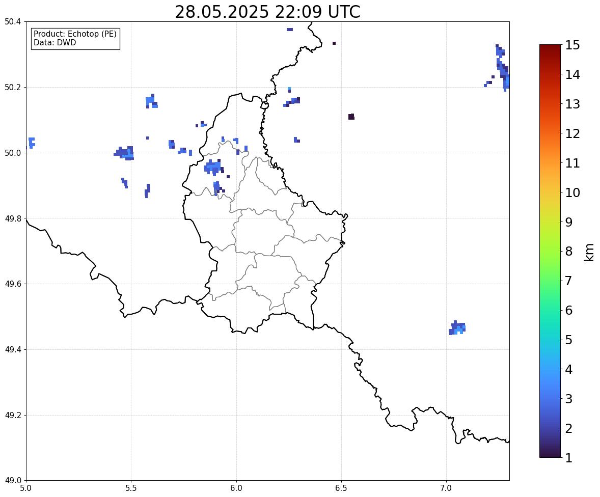This screenshot has width=600, height=497.
Task: Click the colorbar tick value 7
Action: pyautogui.click(x=569, y=281)
